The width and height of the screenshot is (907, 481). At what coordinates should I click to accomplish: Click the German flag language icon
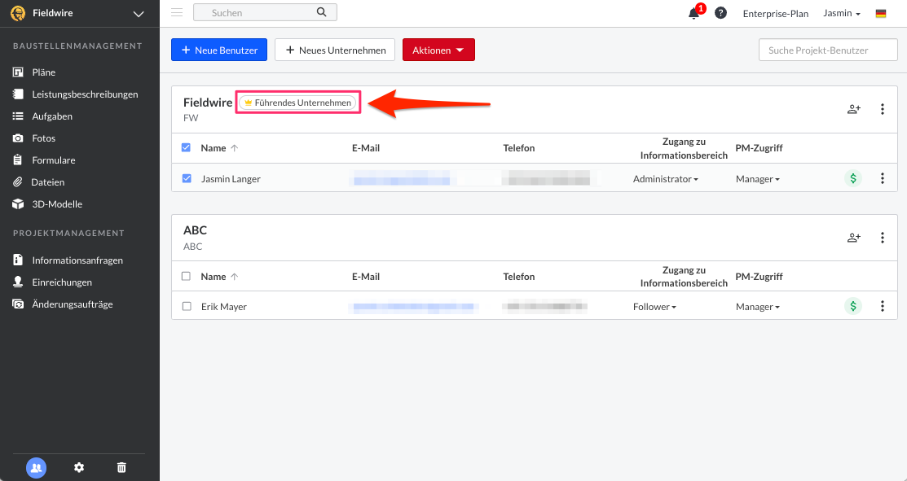[881, 13]
